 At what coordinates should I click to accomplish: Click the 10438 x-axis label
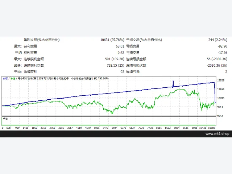pos(203,128)
